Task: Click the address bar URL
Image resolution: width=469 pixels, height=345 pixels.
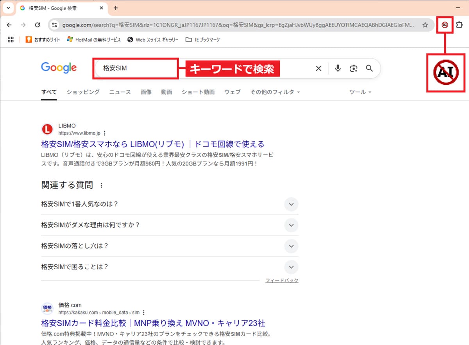Action: [238, 25]
